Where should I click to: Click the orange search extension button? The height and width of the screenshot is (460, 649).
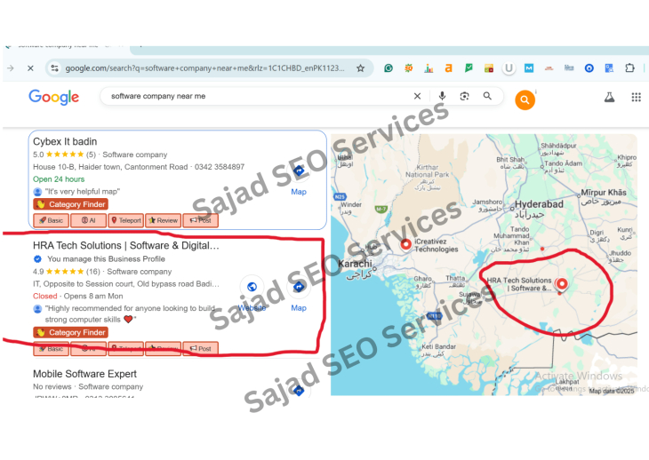tap(525, 100)
